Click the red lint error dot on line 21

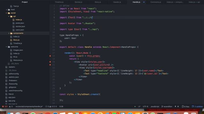click(50, 65)
